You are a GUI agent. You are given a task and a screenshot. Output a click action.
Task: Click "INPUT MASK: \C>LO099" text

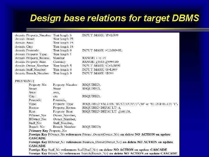click(x=101, y=66)
